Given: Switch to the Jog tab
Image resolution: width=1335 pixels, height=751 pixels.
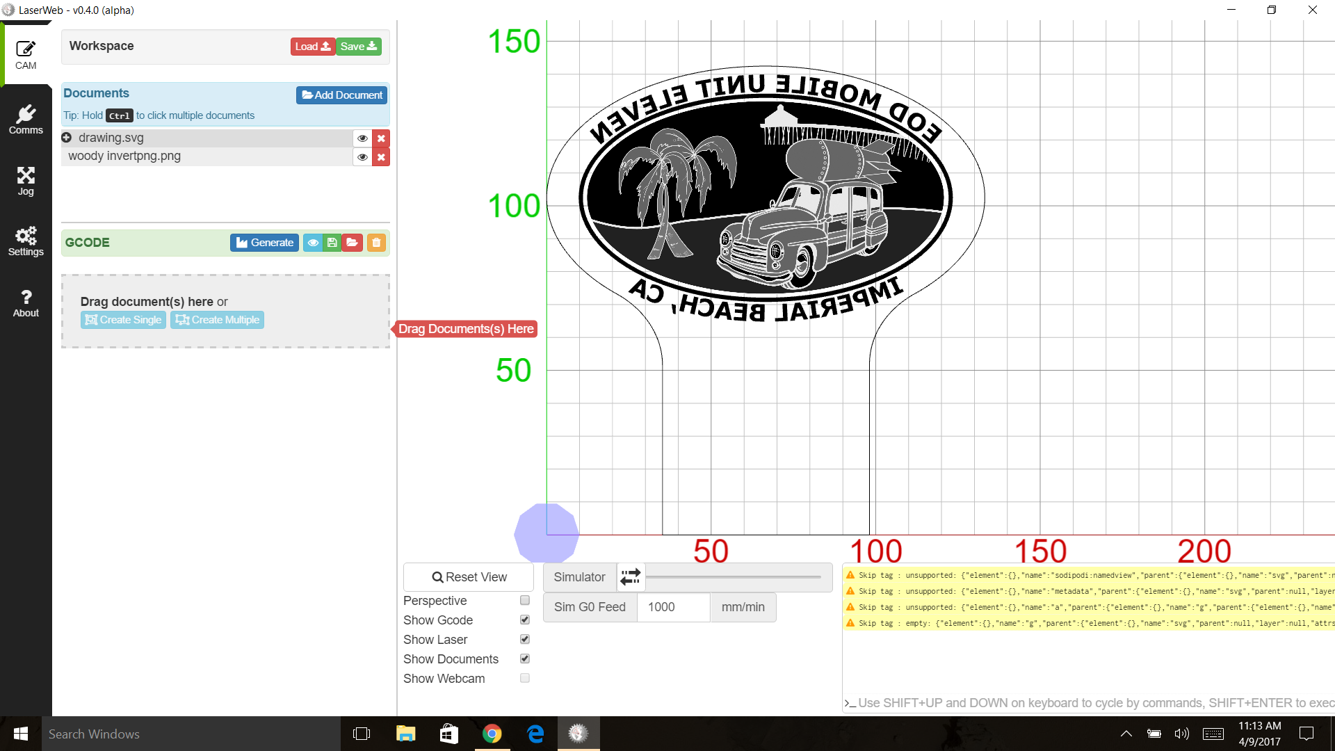Looking at the screenshot, I should pyautogui.click(x=26, y=181).
